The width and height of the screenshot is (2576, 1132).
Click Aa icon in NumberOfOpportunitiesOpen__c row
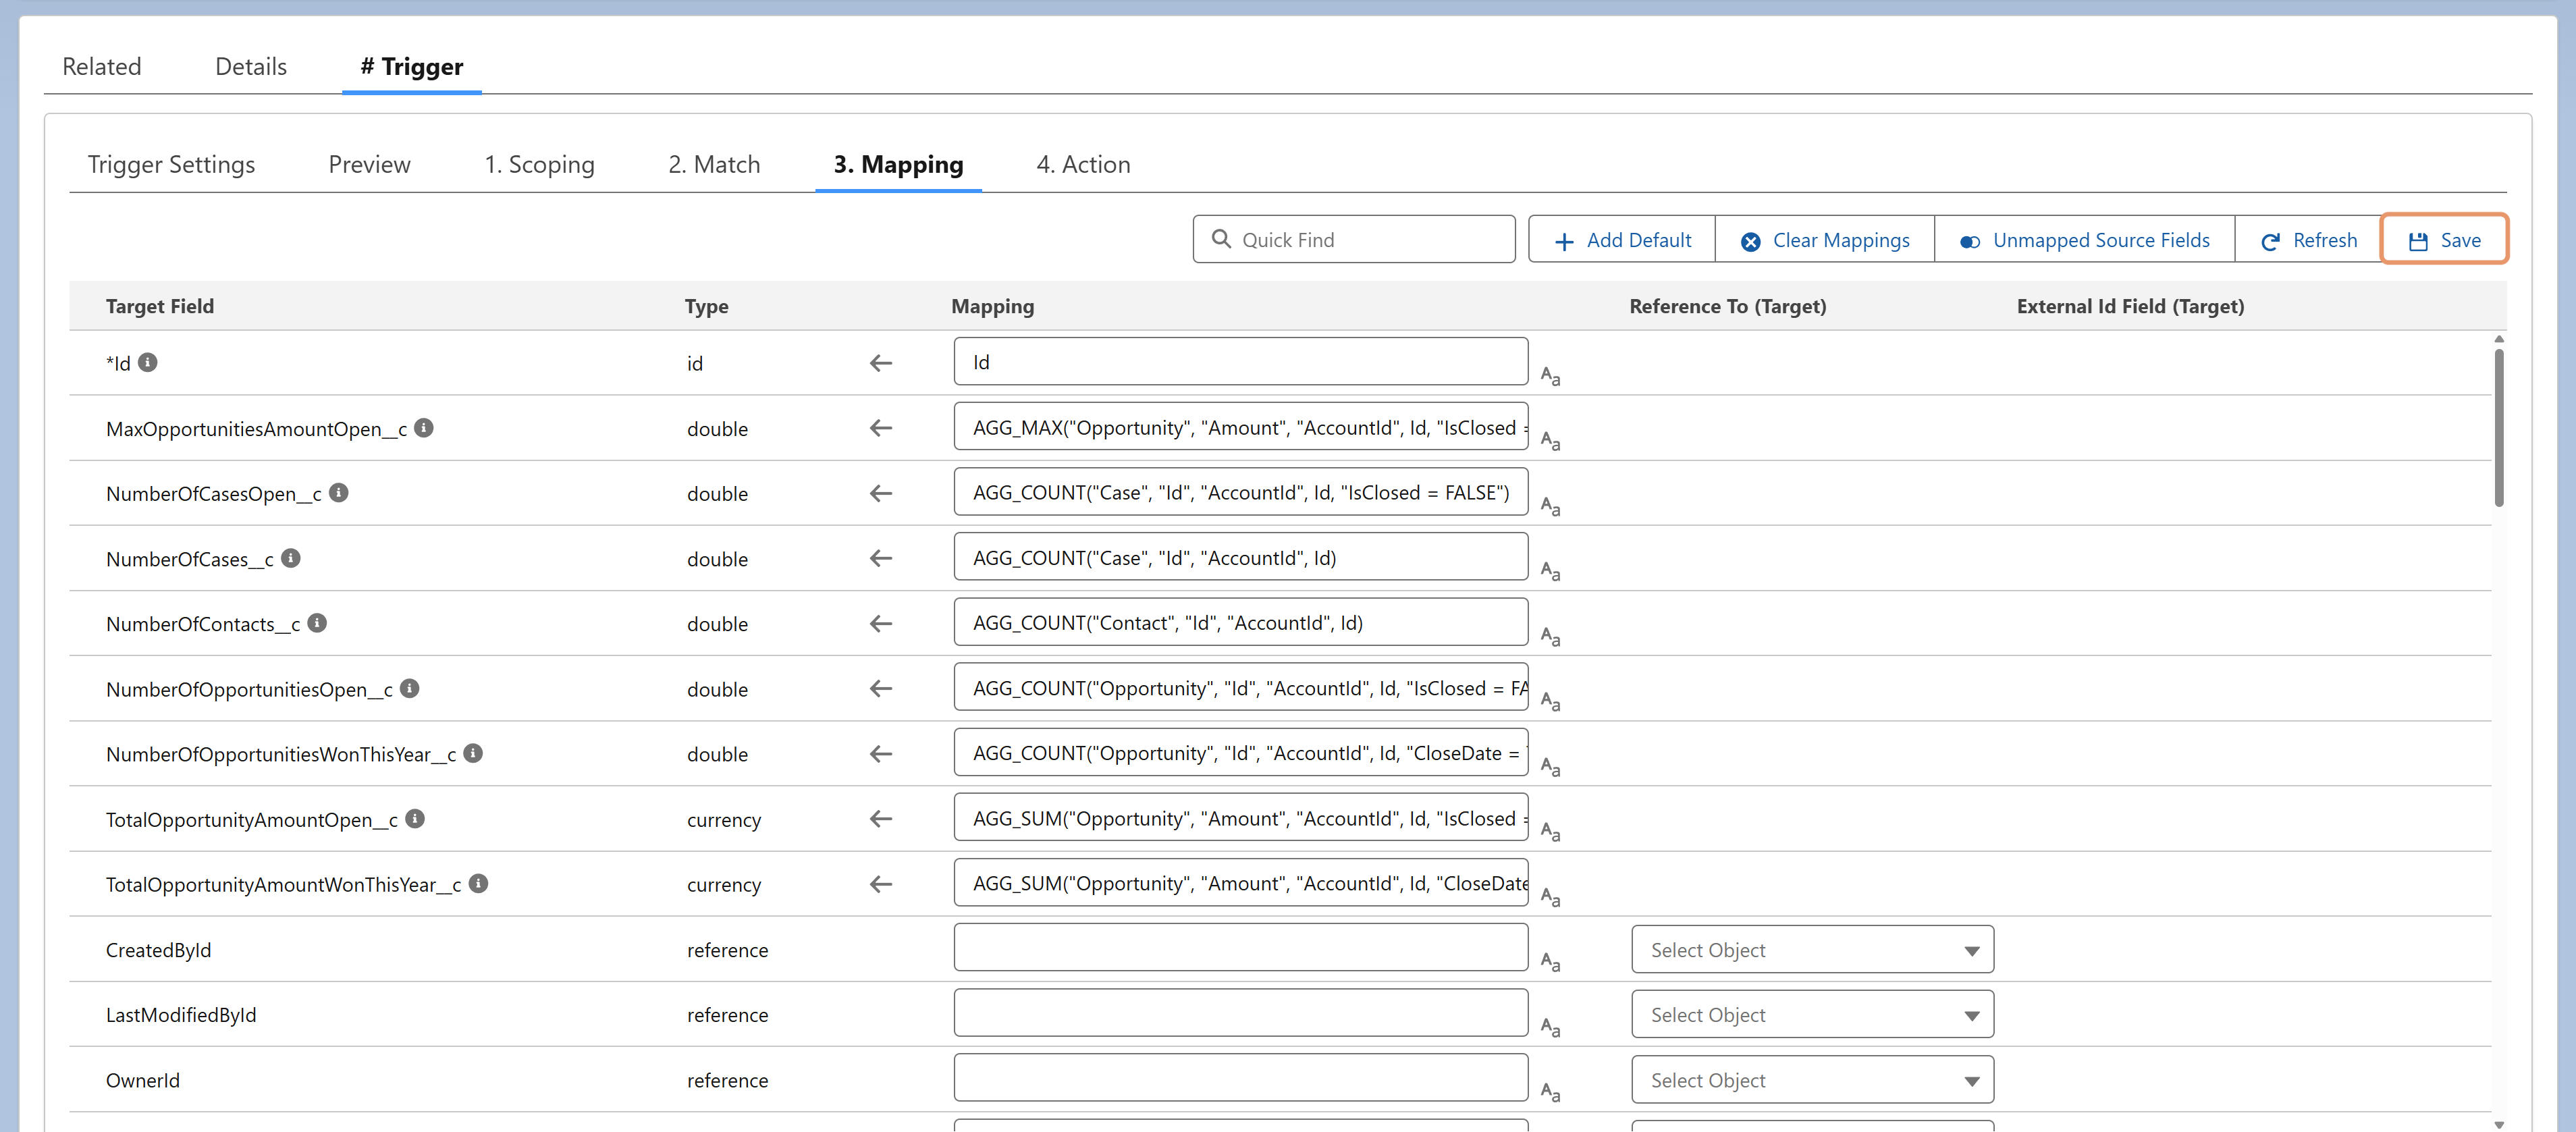click(x=1550, y=702)
